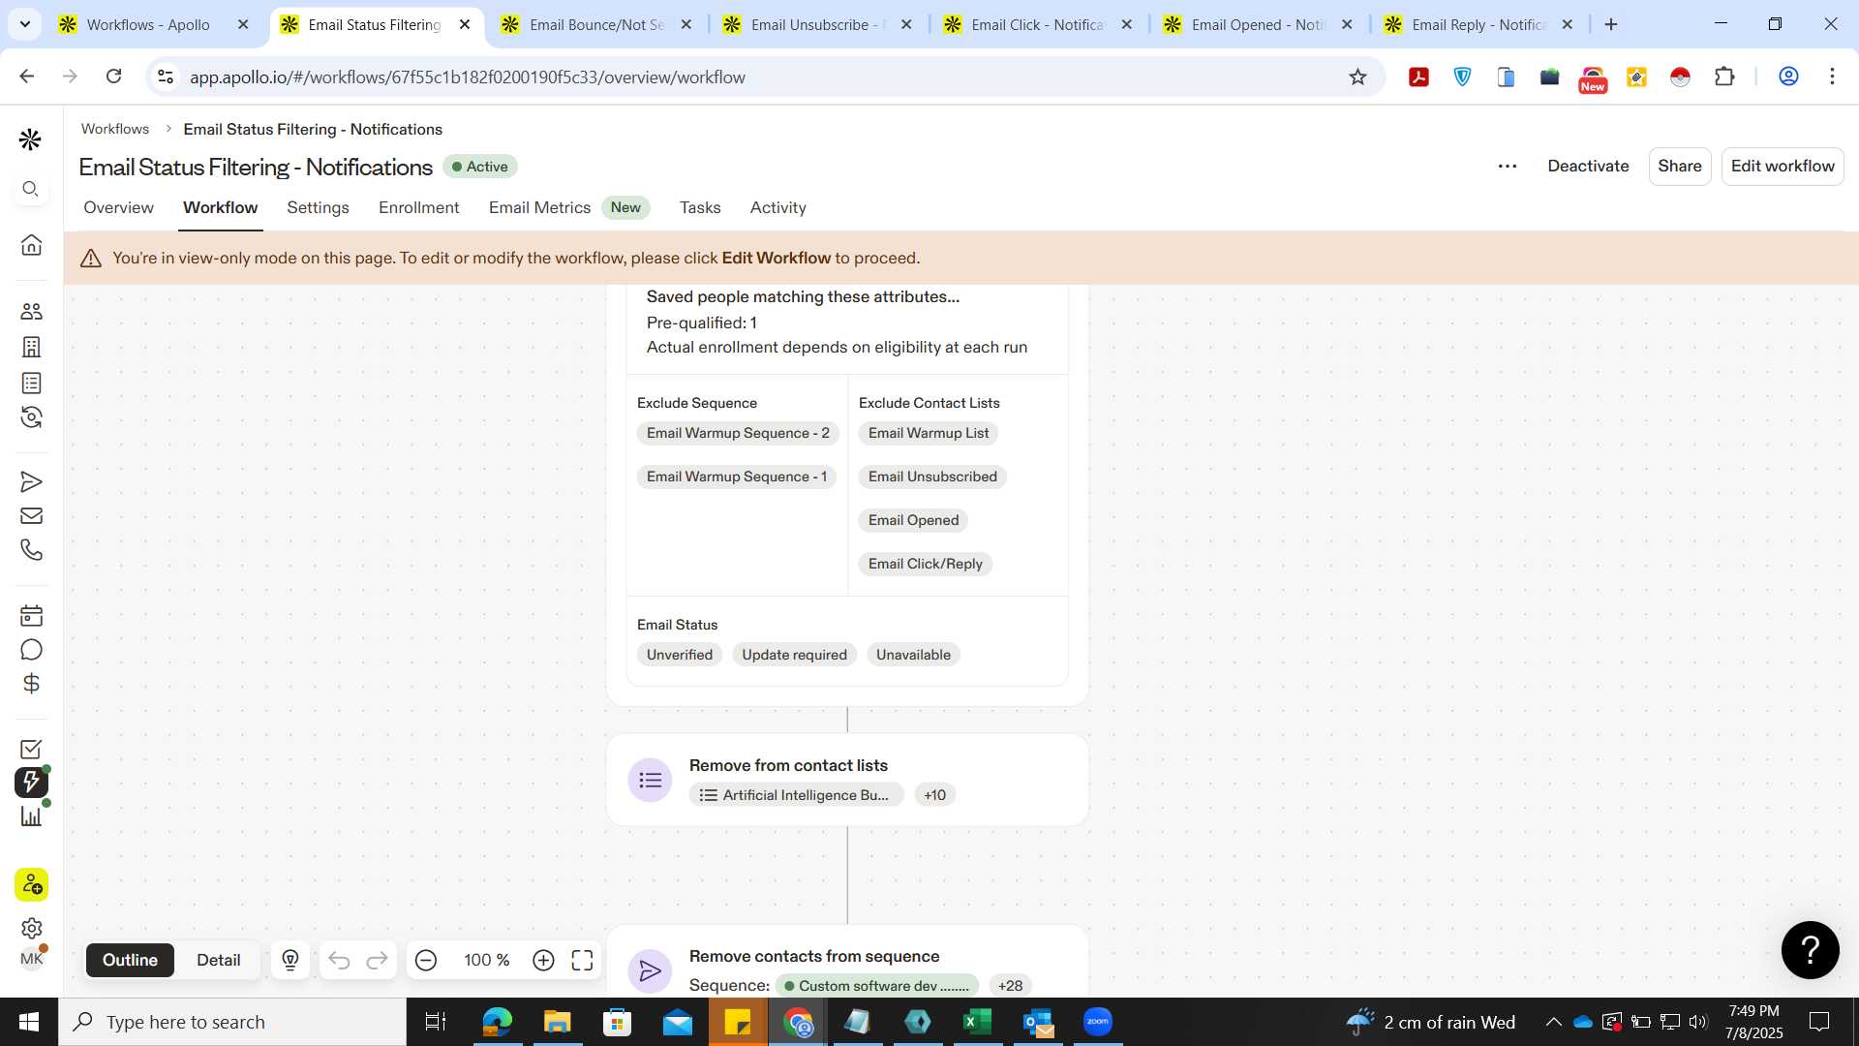Click the Share button

(x=1679, y=166)
